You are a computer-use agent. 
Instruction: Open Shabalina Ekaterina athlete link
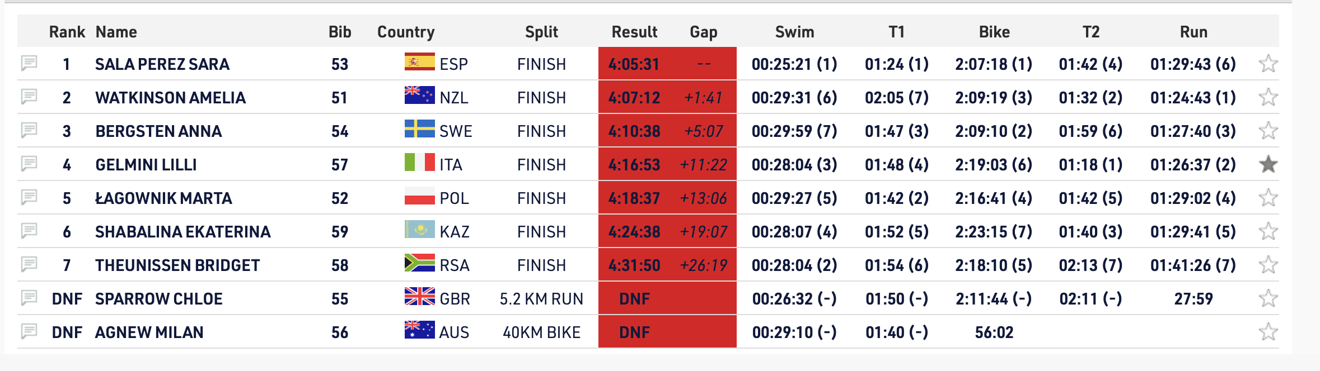pos(183,232)
